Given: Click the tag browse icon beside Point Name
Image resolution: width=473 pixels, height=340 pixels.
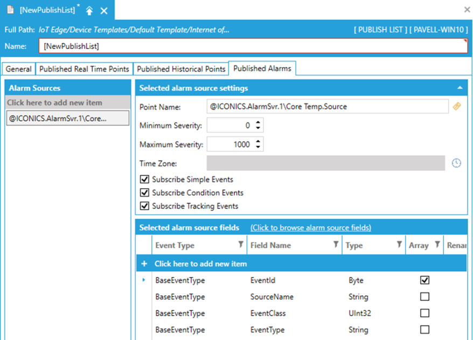Looking at the screenshot, I should click(x=457, y=107).
